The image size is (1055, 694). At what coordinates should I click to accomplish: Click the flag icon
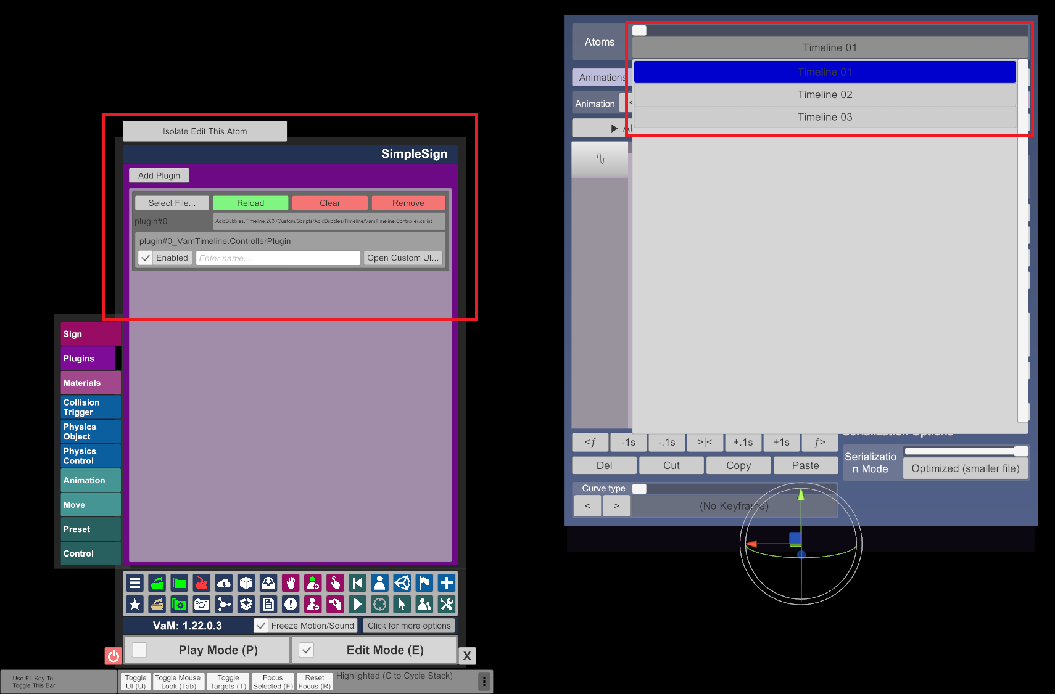tap(424, 583)
